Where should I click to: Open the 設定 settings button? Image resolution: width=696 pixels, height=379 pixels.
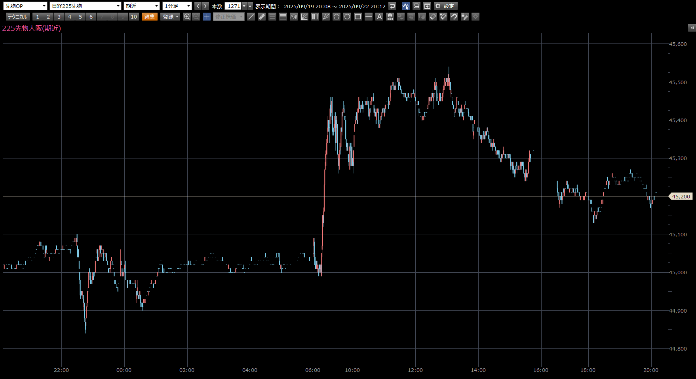[x=445, y=6]
